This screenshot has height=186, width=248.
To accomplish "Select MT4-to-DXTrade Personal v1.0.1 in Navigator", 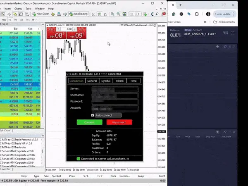I will pos(19,140).
